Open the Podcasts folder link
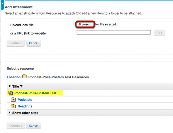The height and width of the screenshot is (133, 173). click(25, 100)
